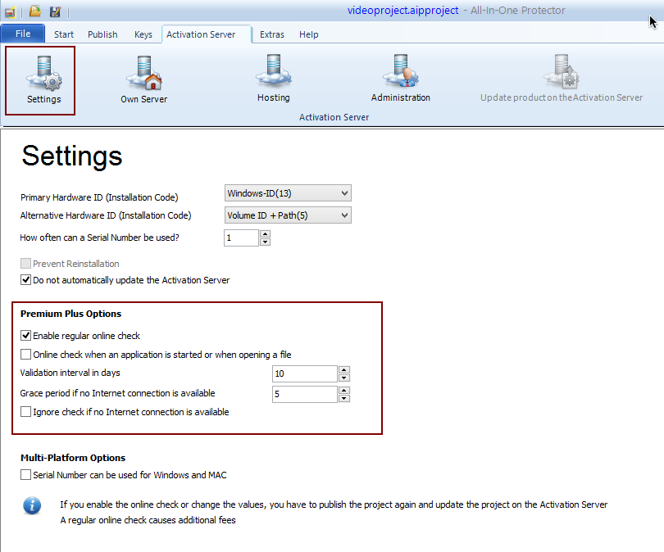
Task: Increase the Grace period value
Action: click(x=344, y=390)
